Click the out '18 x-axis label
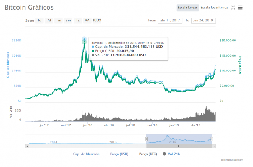The width and height of the screenshot is (253, 167). coord(152,125)
